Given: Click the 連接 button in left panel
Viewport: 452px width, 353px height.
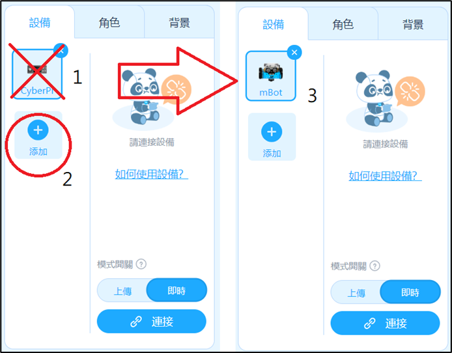Looking at the screenshot, I should click(x=152, y=321).
